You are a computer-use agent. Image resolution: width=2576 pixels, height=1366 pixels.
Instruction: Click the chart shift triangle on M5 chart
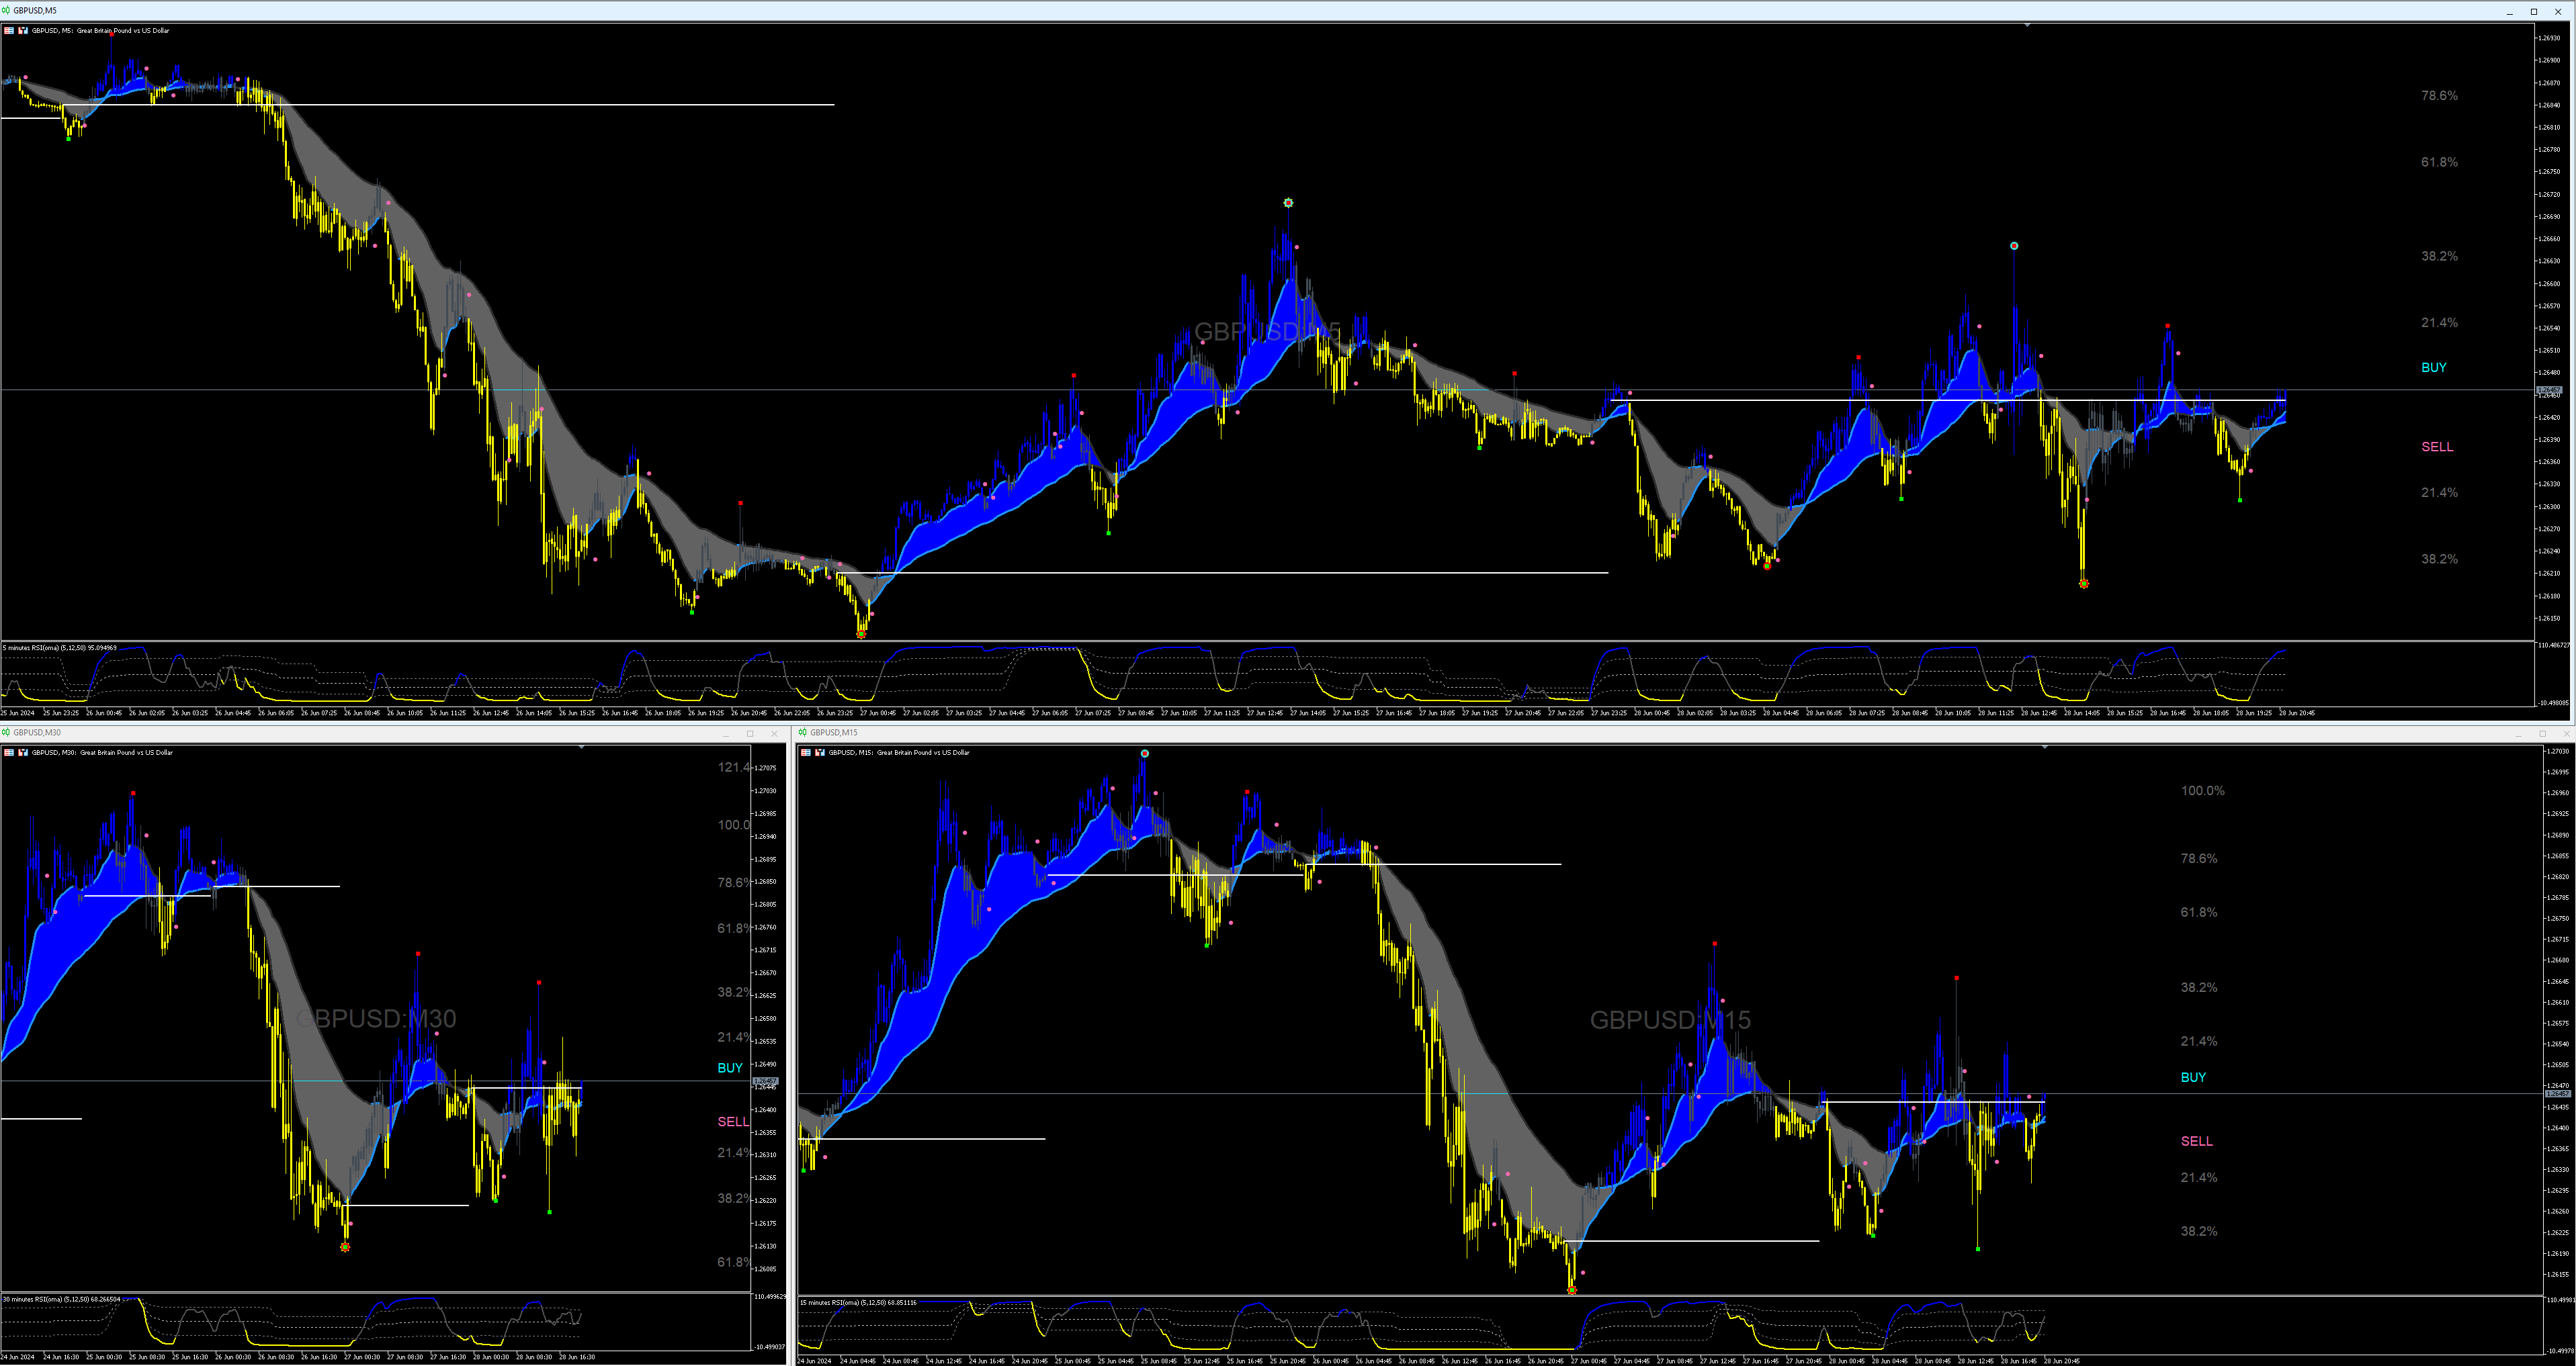2027,25
